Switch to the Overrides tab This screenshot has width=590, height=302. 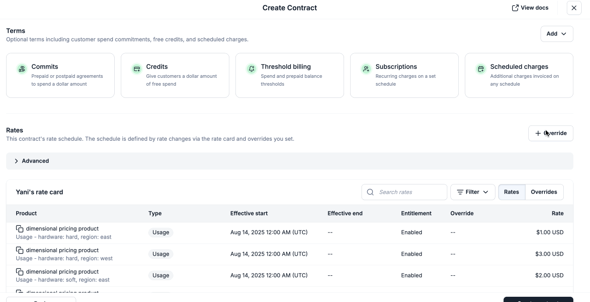544,192
